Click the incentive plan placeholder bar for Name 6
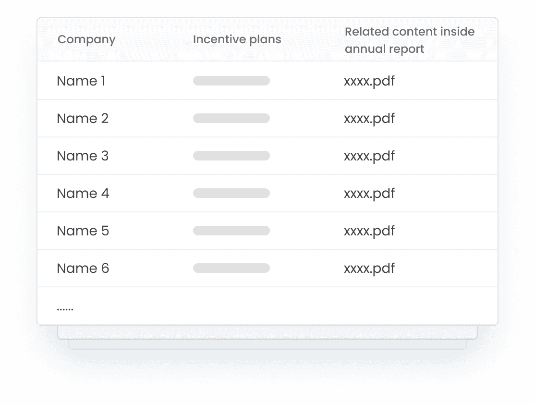 (231, 268)
